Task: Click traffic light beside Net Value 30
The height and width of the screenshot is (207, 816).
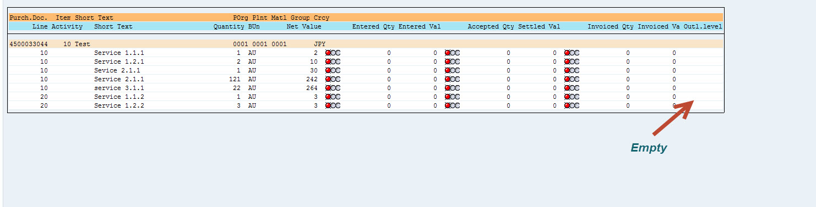Action: [333, 70]
